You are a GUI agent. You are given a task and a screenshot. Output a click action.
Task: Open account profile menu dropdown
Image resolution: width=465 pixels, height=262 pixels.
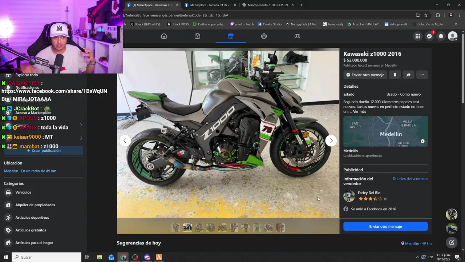[x=453, y=36]
